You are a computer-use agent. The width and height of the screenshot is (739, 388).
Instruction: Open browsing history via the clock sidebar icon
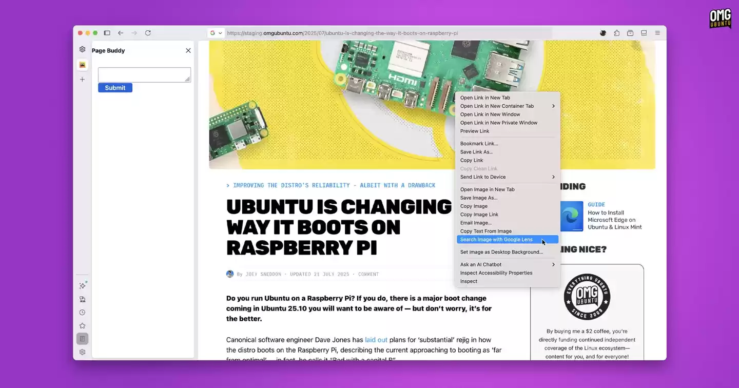click(x=82, y=312)
